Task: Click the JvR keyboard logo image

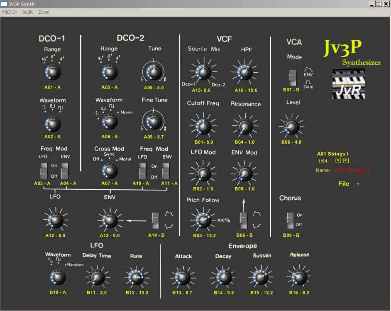Action: point(349,84)
